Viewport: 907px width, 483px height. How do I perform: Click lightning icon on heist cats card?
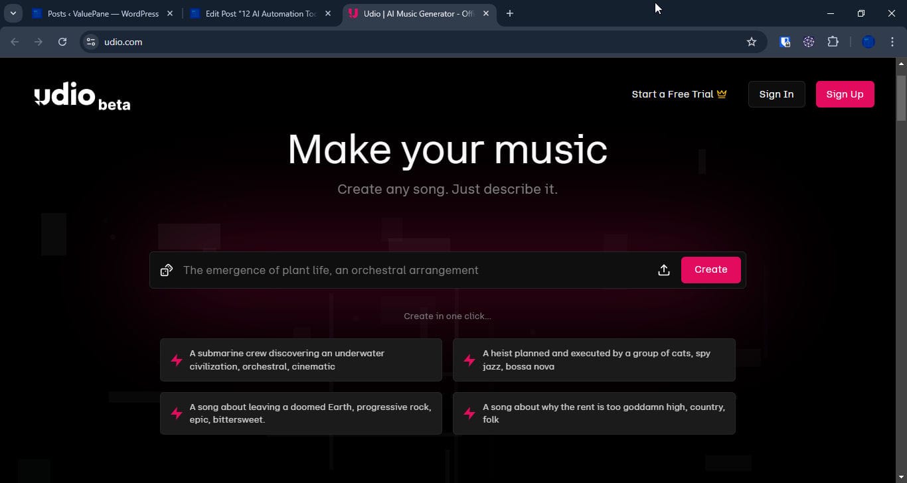[469, 360]
